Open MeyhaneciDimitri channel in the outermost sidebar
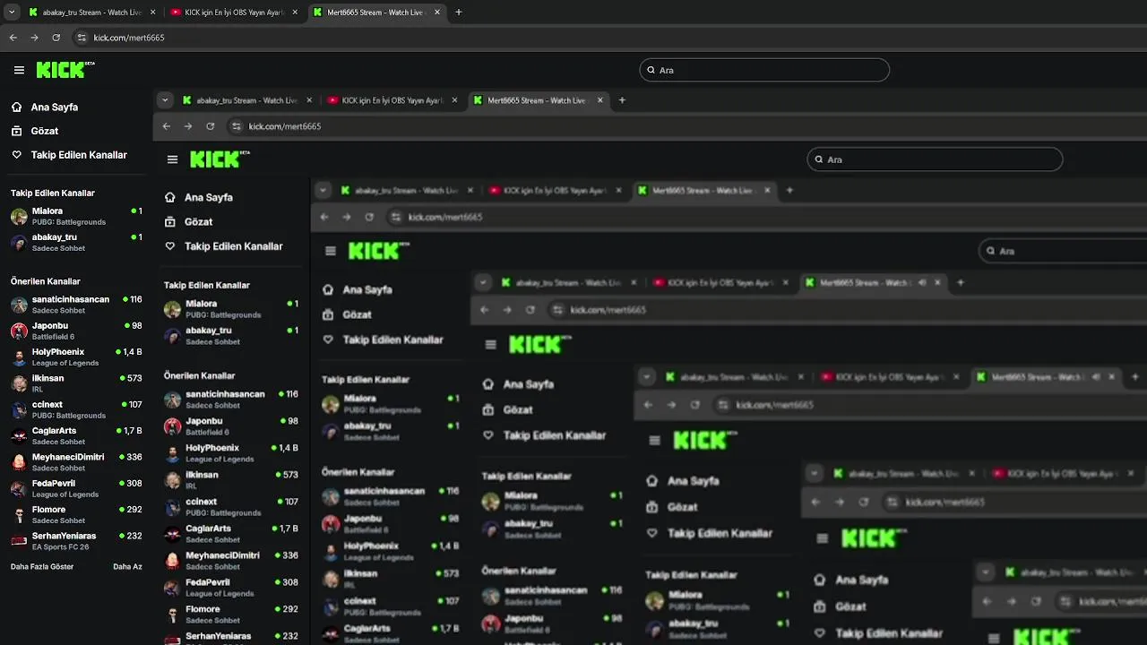 76,462
